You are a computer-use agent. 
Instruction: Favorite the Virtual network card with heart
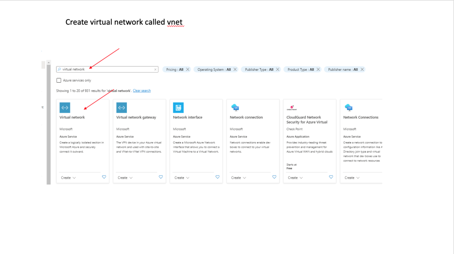click(x=104, y=177)
